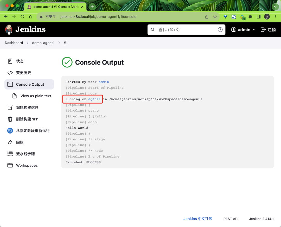Expand the chevron after Dashboard breadcrumb

tap(28, 43)
